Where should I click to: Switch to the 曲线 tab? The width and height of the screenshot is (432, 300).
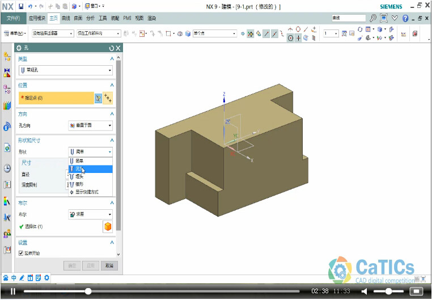(x=66, y=18)
